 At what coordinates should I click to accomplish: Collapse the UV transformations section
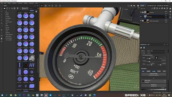(142, 55)
